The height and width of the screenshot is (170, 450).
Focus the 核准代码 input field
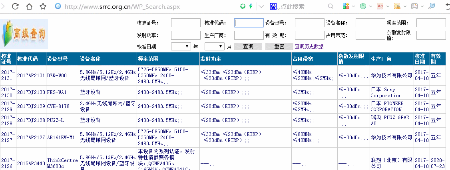(x=249, y=23)
